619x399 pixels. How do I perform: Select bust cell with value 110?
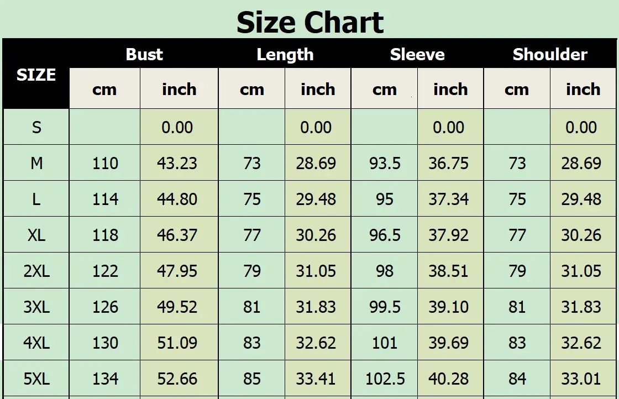(105, 163)
